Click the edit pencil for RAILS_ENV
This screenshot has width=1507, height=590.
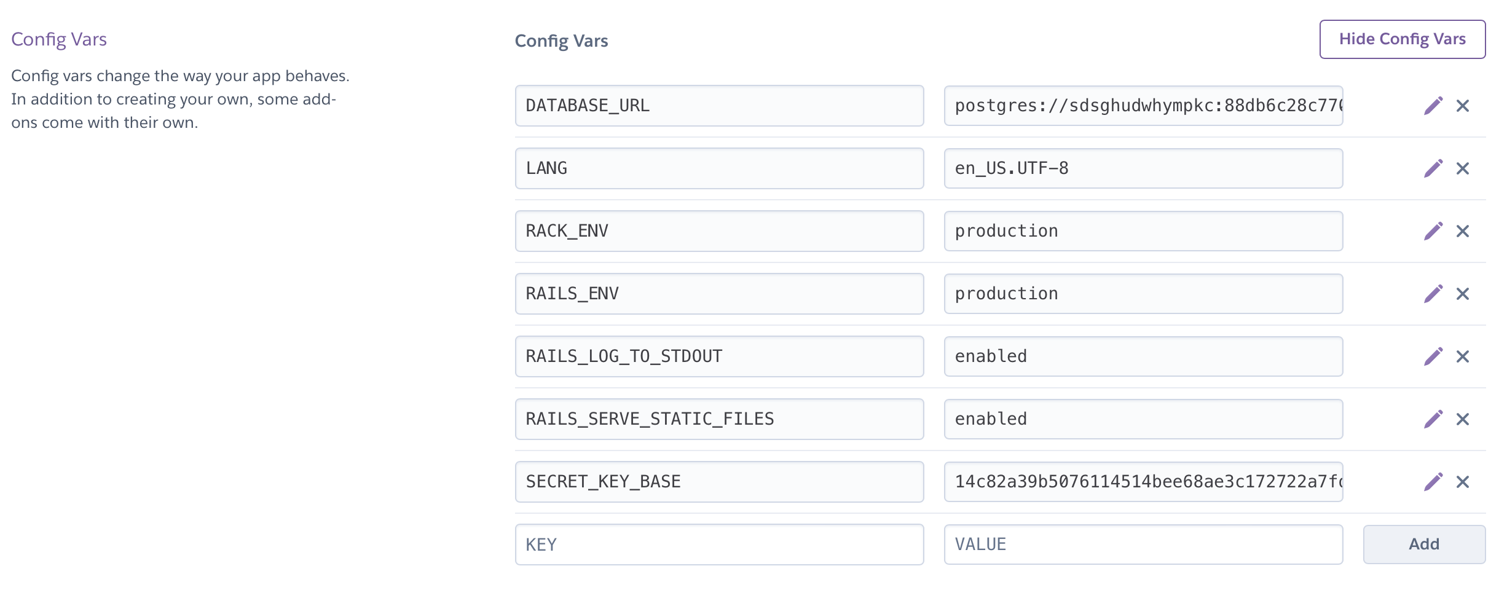pyautogui.click(x=1434, y=293)
